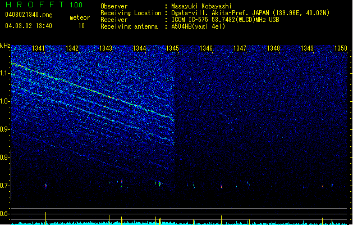
Task: Click the 0.7 frequency axis label
Action: click(4, 186)
